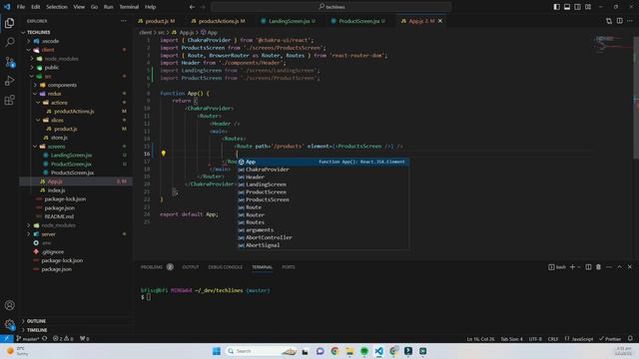Image resolution: width=639 pixels, height=359 pixels.
Task: Open the Run and Debug view
Action: click(x=9, y=81)
